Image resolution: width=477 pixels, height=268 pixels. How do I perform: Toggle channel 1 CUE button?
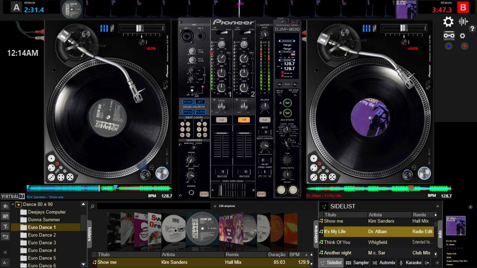pyautogui.click(x=221, y=120)
